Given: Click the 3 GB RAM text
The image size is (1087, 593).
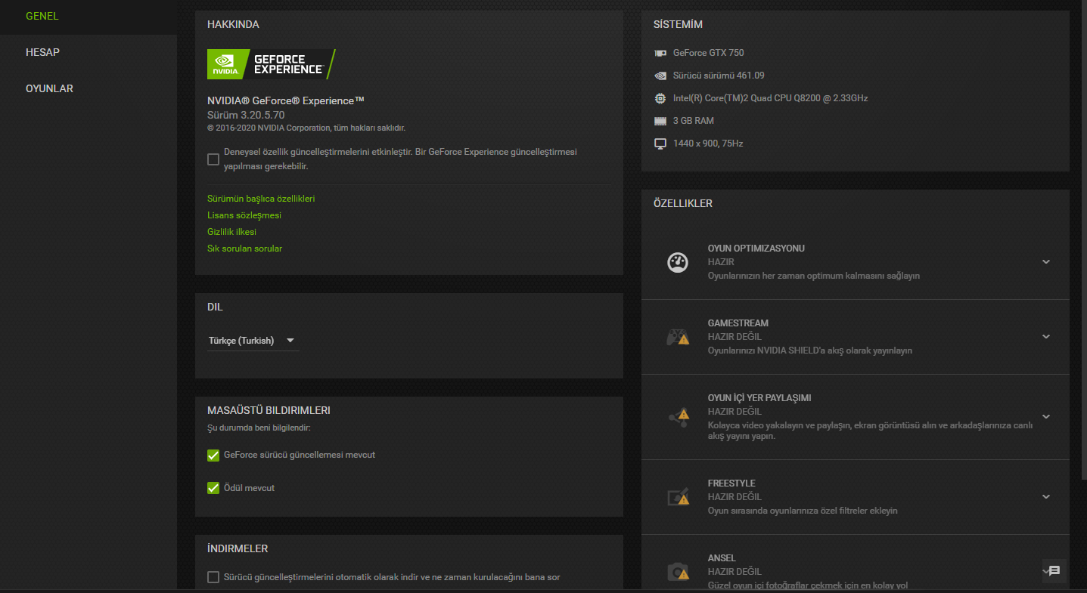Looking at the screenshot, I should tap(694, 121).
